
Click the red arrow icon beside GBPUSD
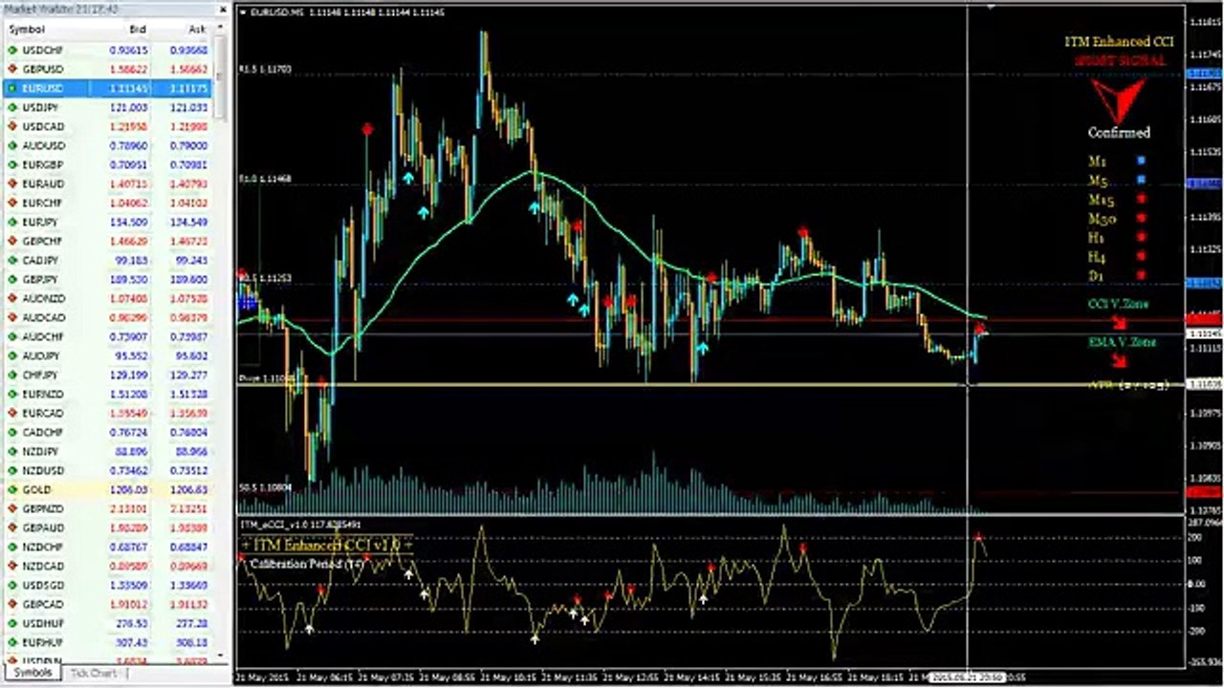12,70
